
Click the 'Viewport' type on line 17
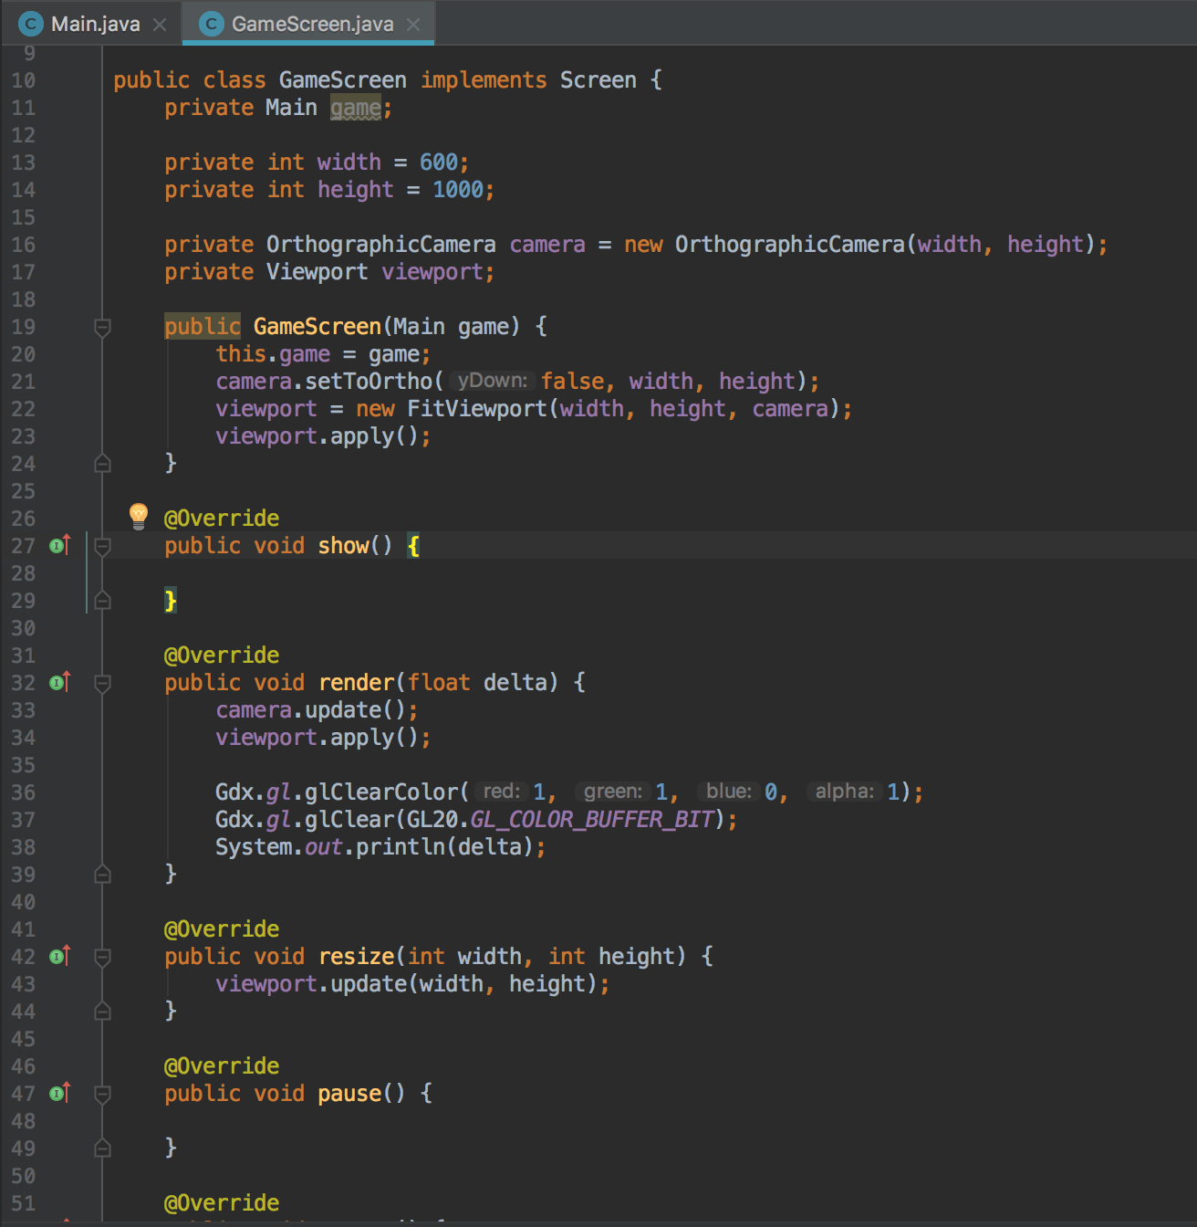317,272
